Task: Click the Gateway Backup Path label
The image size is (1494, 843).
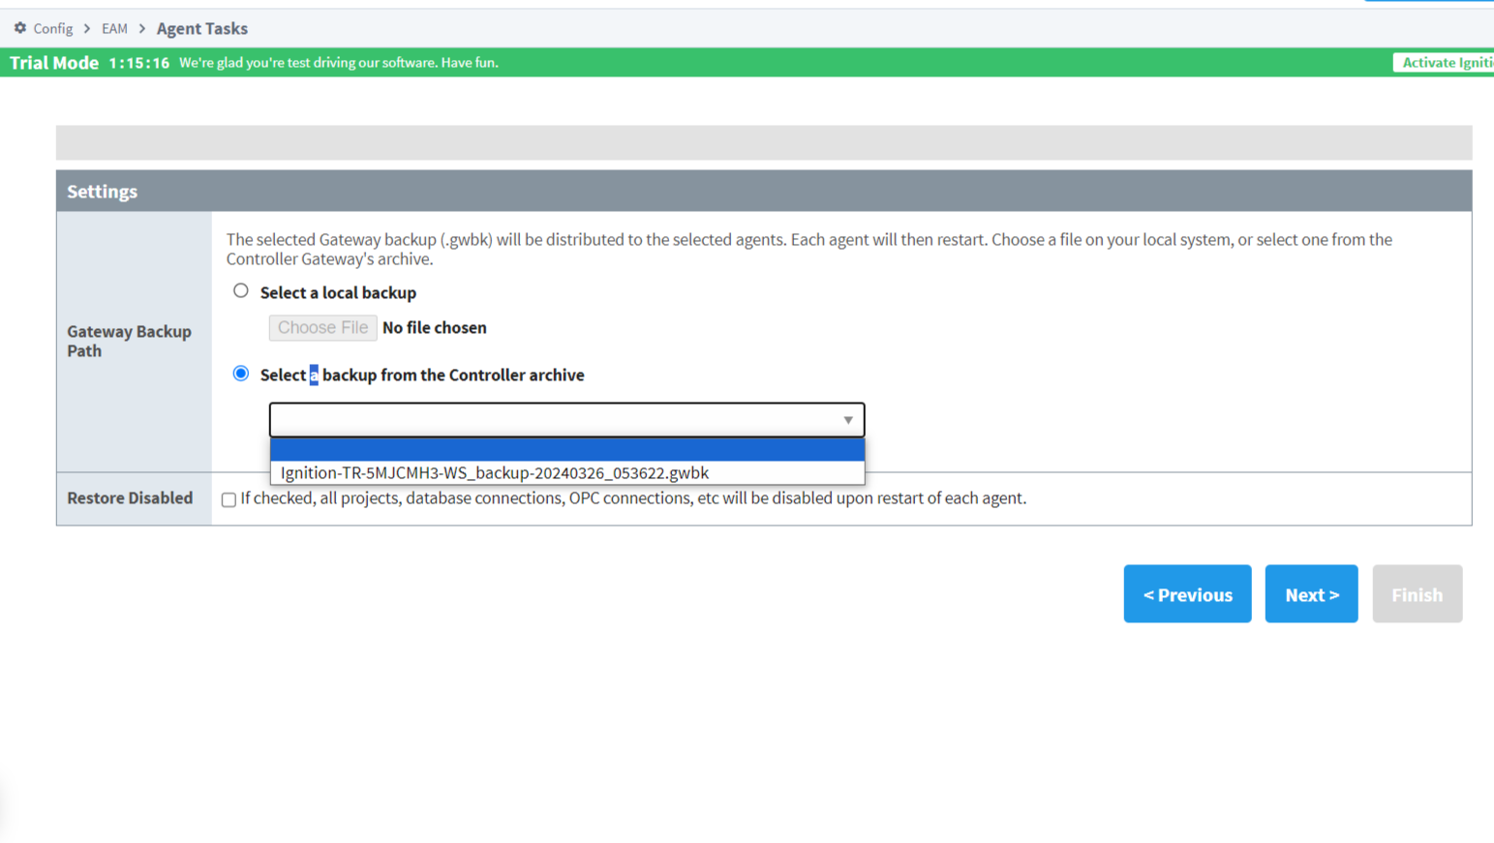Action: point(130,341)
